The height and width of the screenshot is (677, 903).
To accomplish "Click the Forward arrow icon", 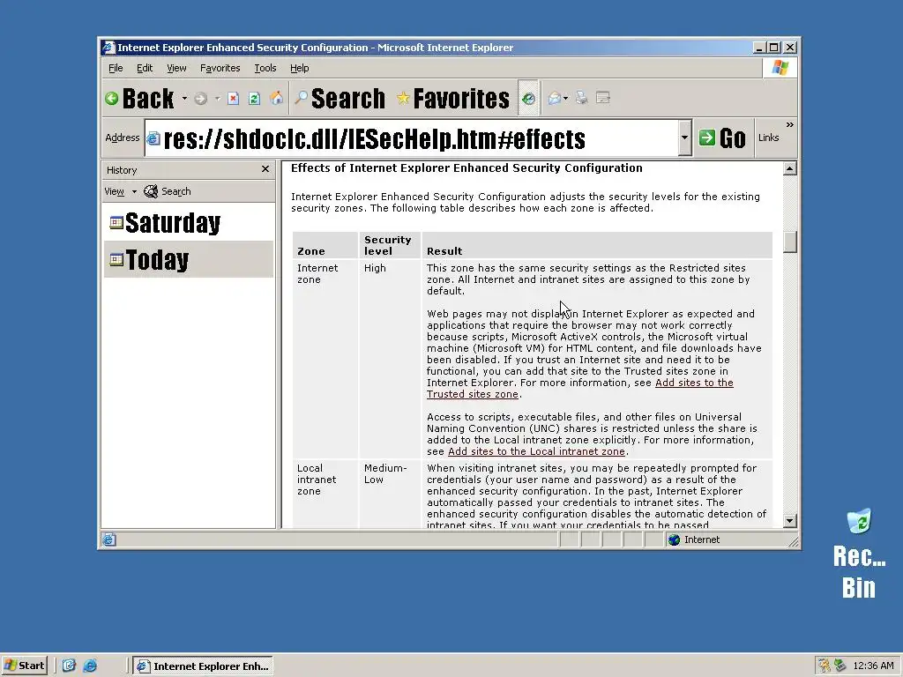I will pos(200,99).
